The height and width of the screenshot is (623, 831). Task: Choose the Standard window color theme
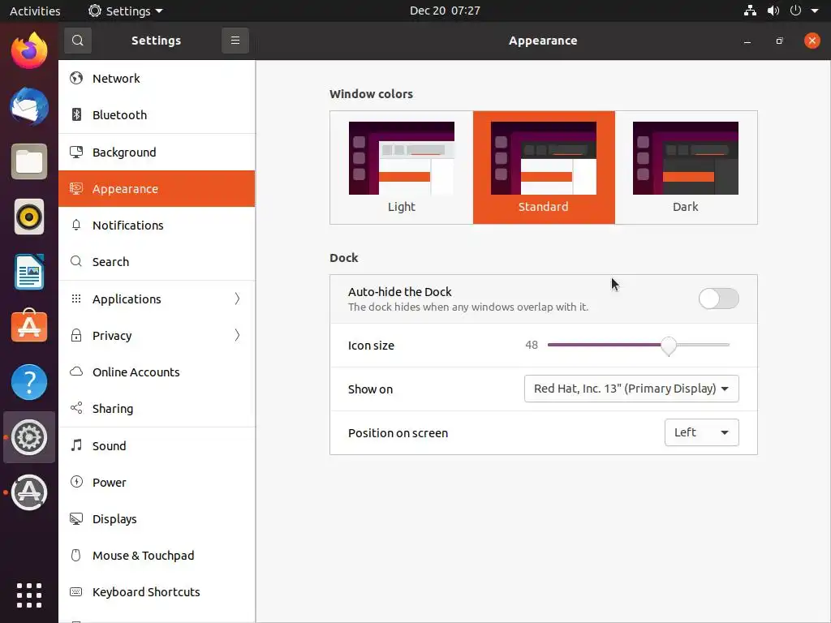click(x=544, y=167)
